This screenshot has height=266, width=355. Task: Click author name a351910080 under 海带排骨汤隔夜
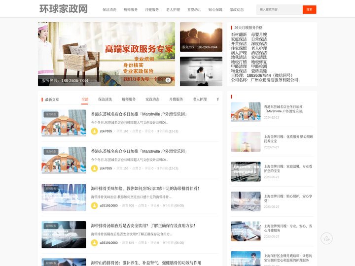(x=108, y=243)
